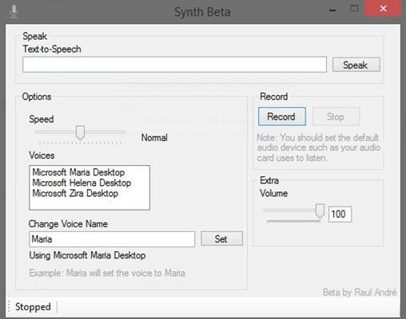The height and width of the screenshot is (319, 406).
Task: Click the Change Voice Name text box
Action: click(112, 239)
